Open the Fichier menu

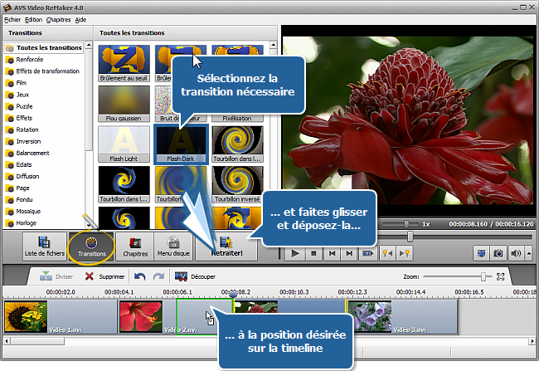[12, 18]
